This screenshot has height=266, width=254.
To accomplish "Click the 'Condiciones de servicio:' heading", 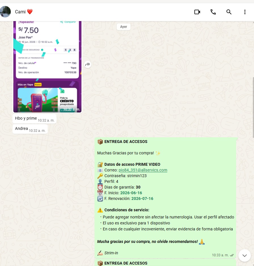I will click(127, 210).
